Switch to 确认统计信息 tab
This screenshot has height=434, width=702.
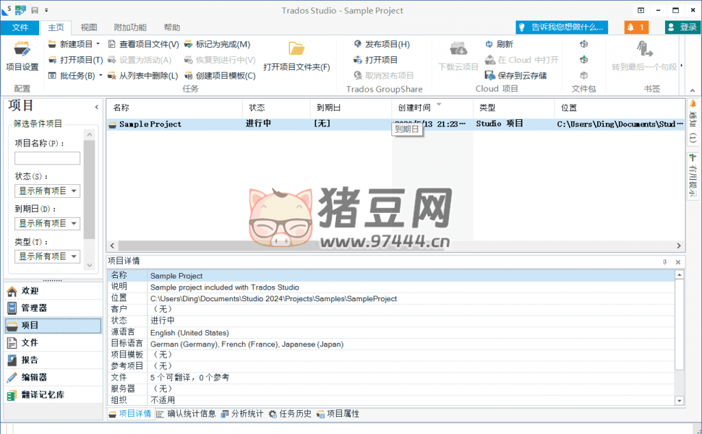pos(186,414)
